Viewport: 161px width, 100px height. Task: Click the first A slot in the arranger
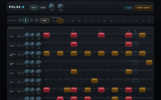coord(54,21)
